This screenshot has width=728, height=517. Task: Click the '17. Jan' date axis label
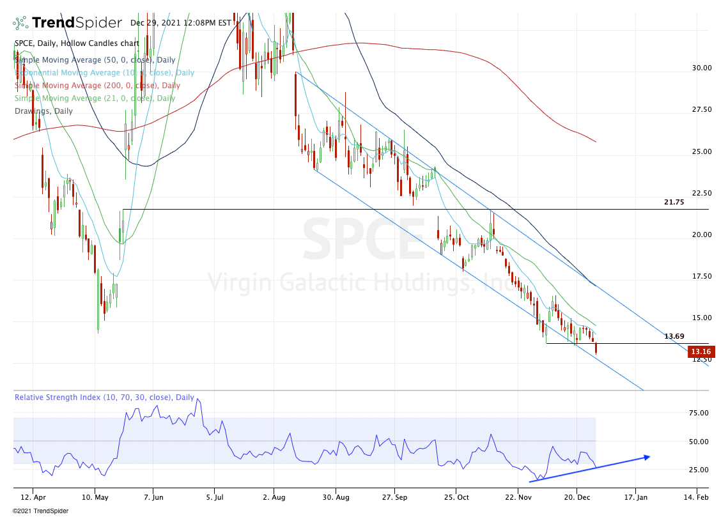pos(635,497)
